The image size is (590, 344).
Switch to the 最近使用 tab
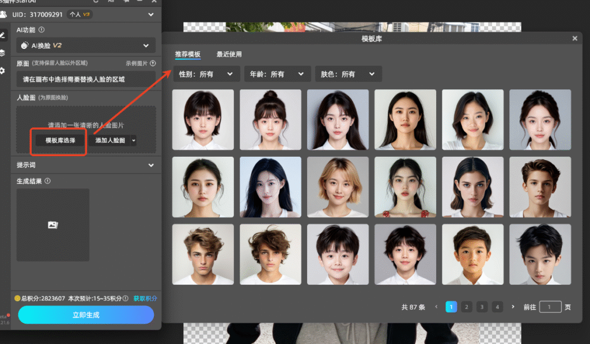pyautogui.click(x=229, y=54)
